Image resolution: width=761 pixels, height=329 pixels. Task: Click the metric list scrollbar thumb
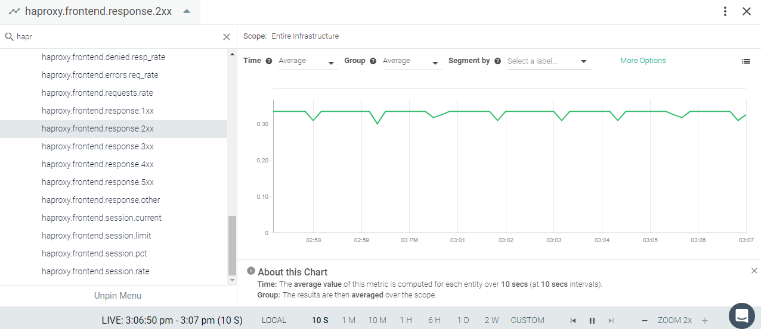point(232,245)
